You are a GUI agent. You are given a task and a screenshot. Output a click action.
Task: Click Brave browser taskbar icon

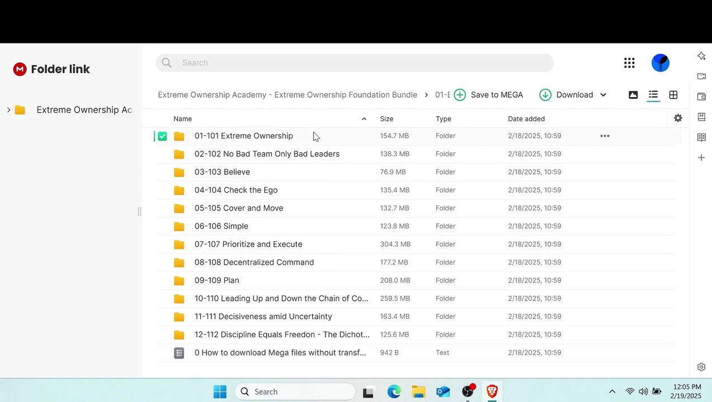(x=492, y=392)
